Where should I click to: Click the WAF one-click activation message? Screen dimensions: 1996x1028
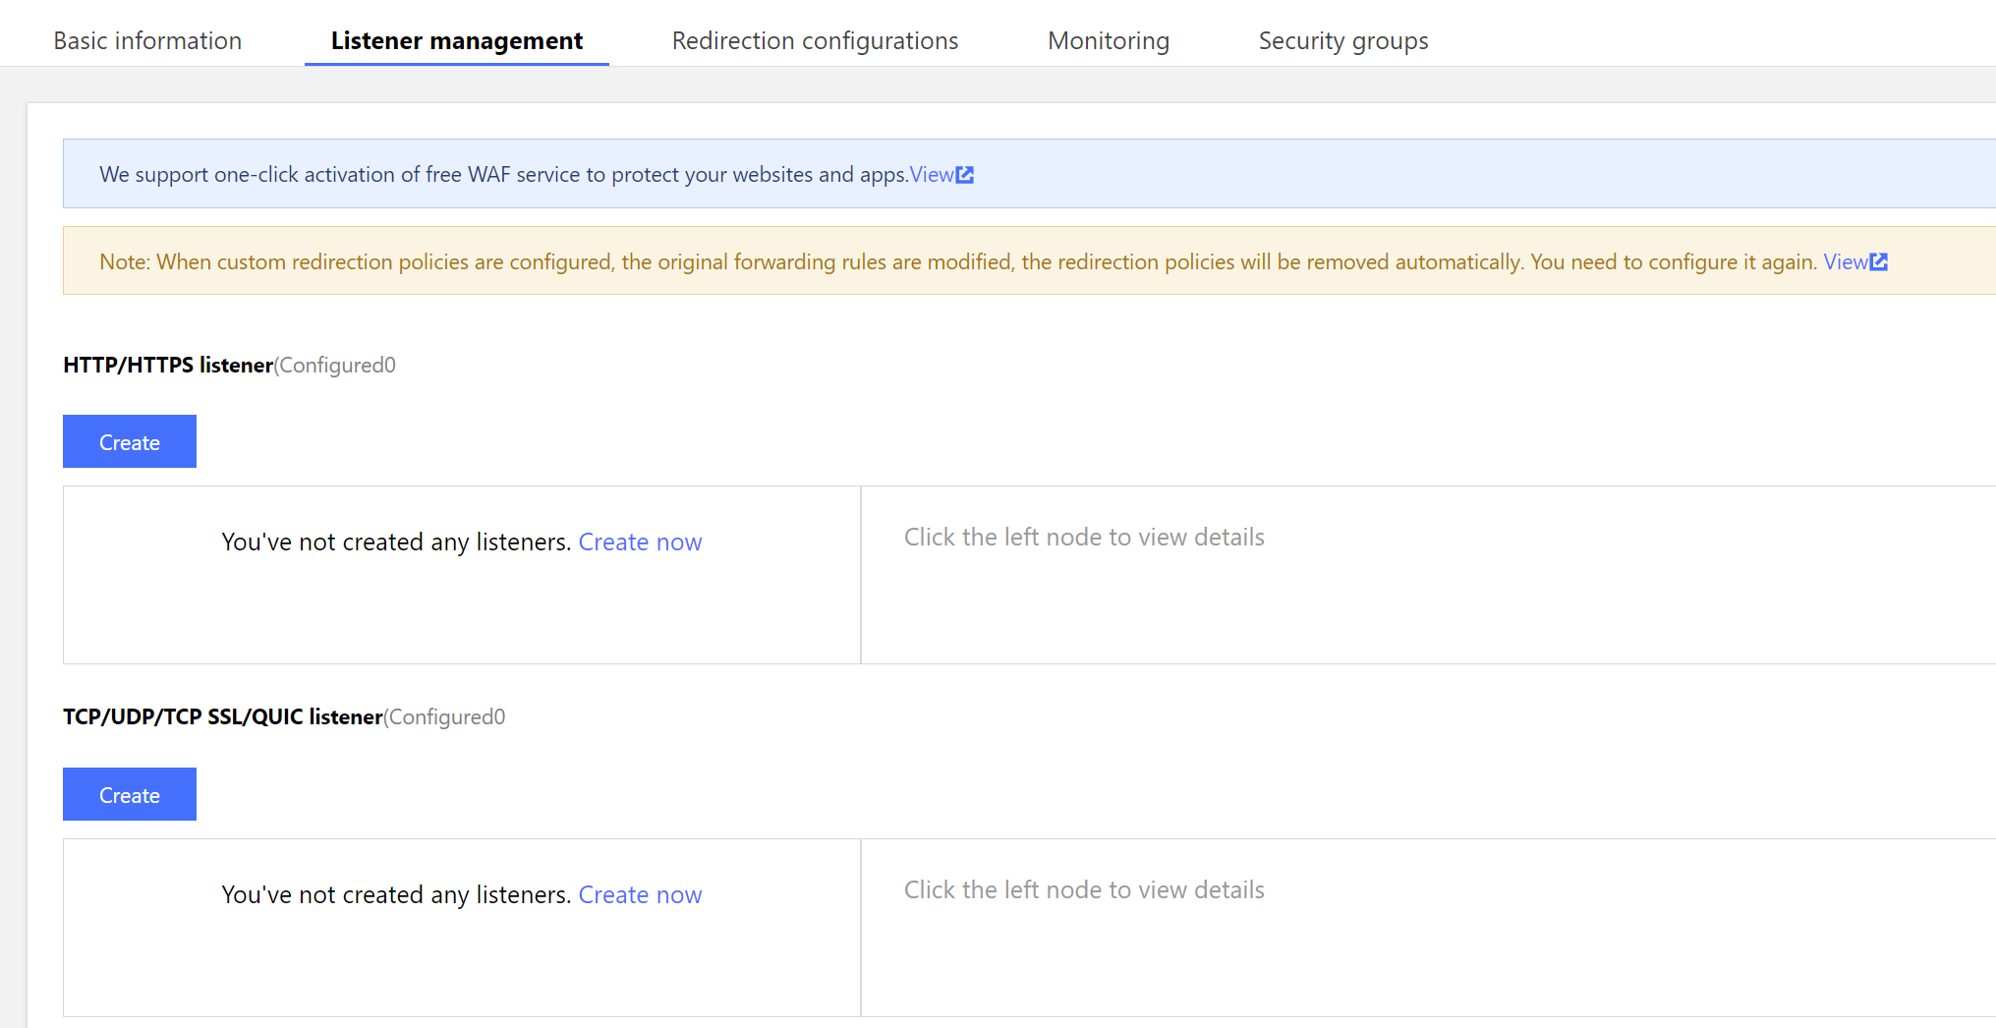coord(503,175)
